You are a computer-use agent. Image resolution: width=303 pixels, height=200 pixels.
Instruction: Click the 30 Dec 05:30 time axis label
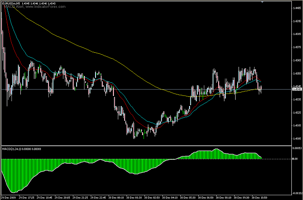coord(187,198)
